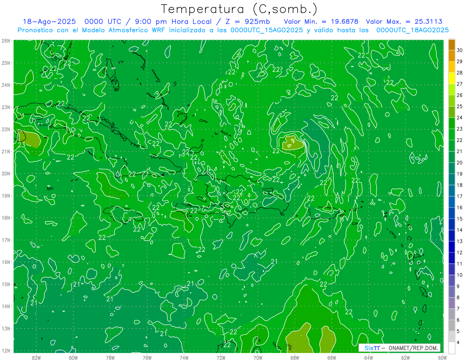Click the dark orange swatch above the 30 label

pyautogui.click(x=452, y=45)
